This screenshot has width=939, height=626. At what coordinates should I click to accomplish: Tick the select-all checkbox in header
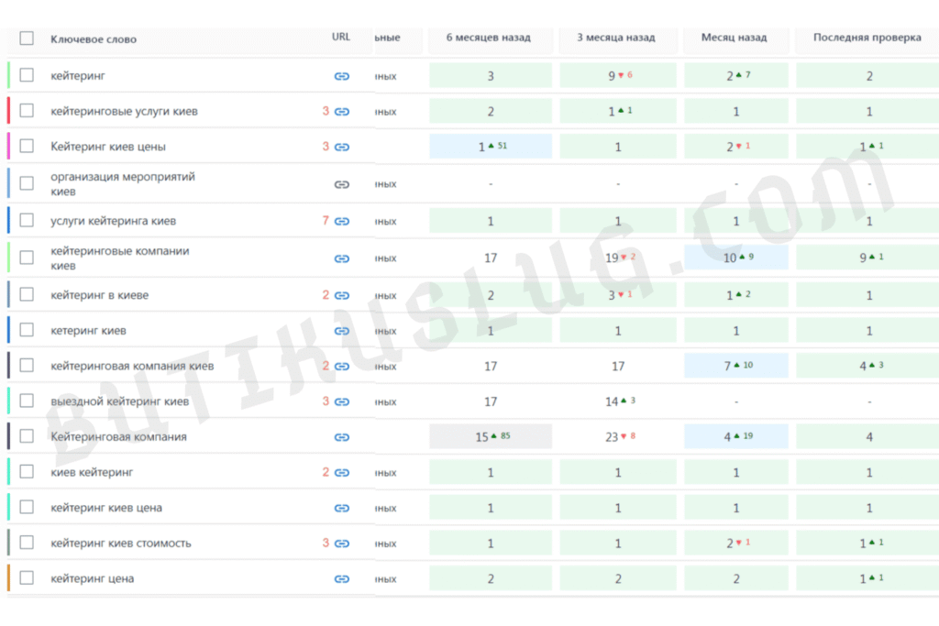click(27, 38)
